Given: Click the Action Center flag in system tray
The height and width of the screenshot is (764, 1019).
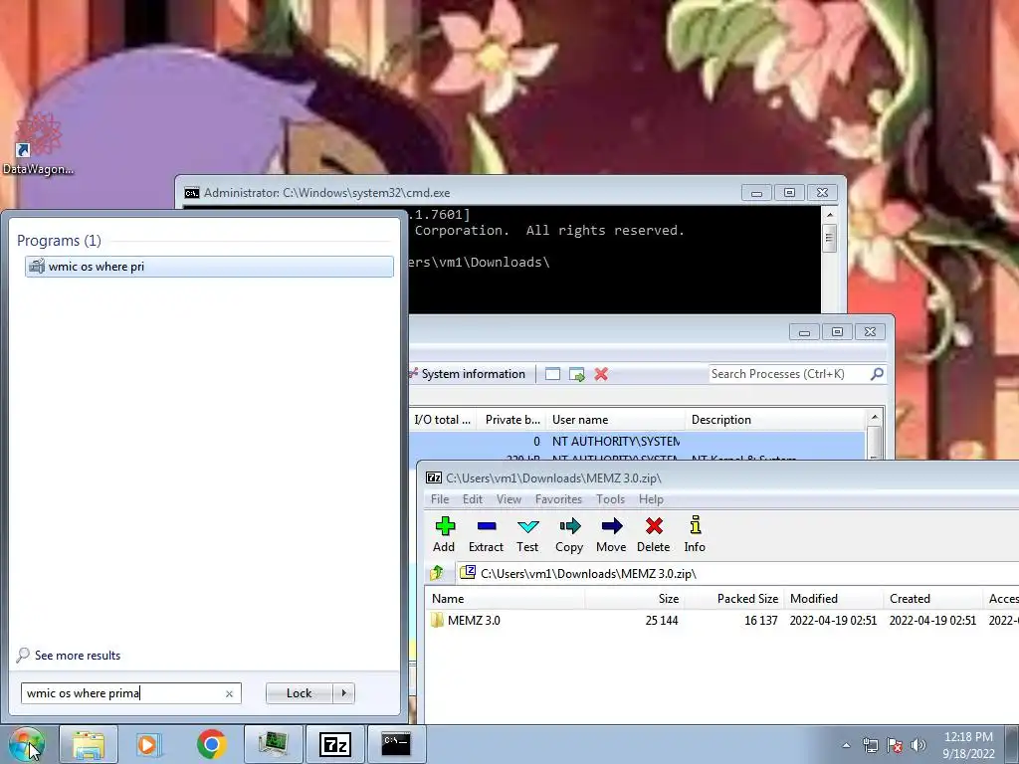Looking at the screenshot, I should pos(895,745).
